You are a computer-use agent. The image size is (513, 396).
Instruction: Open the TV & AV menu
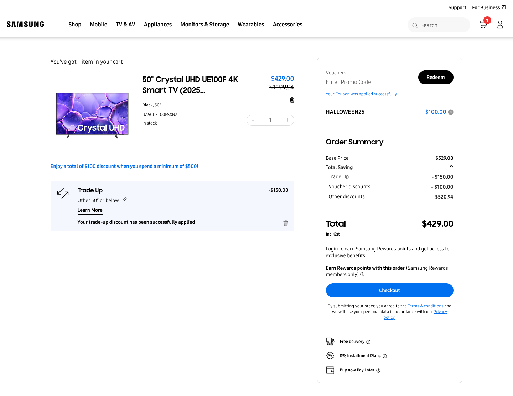[x=125, y=25]
